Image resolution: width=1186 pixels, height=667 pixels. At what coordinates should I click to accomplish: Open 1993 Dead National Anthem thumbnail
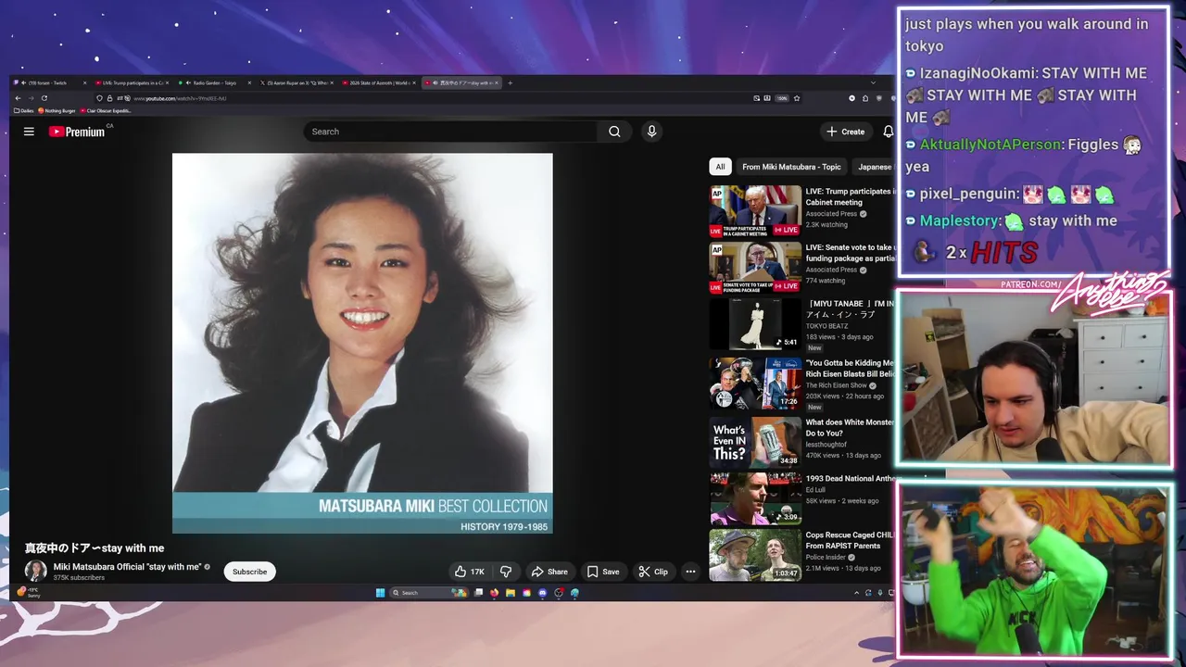tap(755, 498)
